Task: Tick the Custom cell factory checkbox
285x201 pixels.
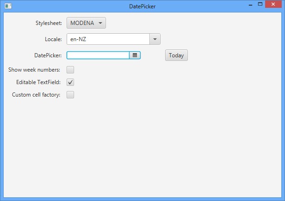Action: (x=70, y=95)
